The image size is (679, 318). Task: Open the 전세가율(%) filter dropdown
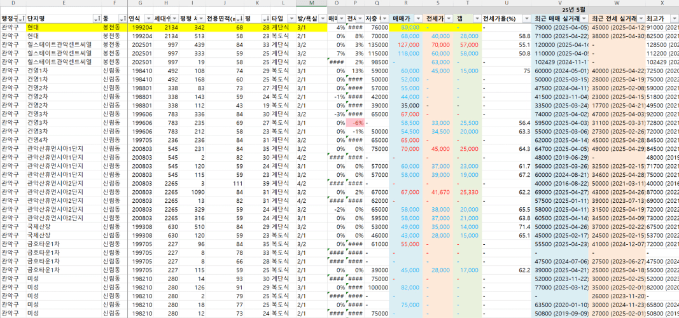coord(526,19)
